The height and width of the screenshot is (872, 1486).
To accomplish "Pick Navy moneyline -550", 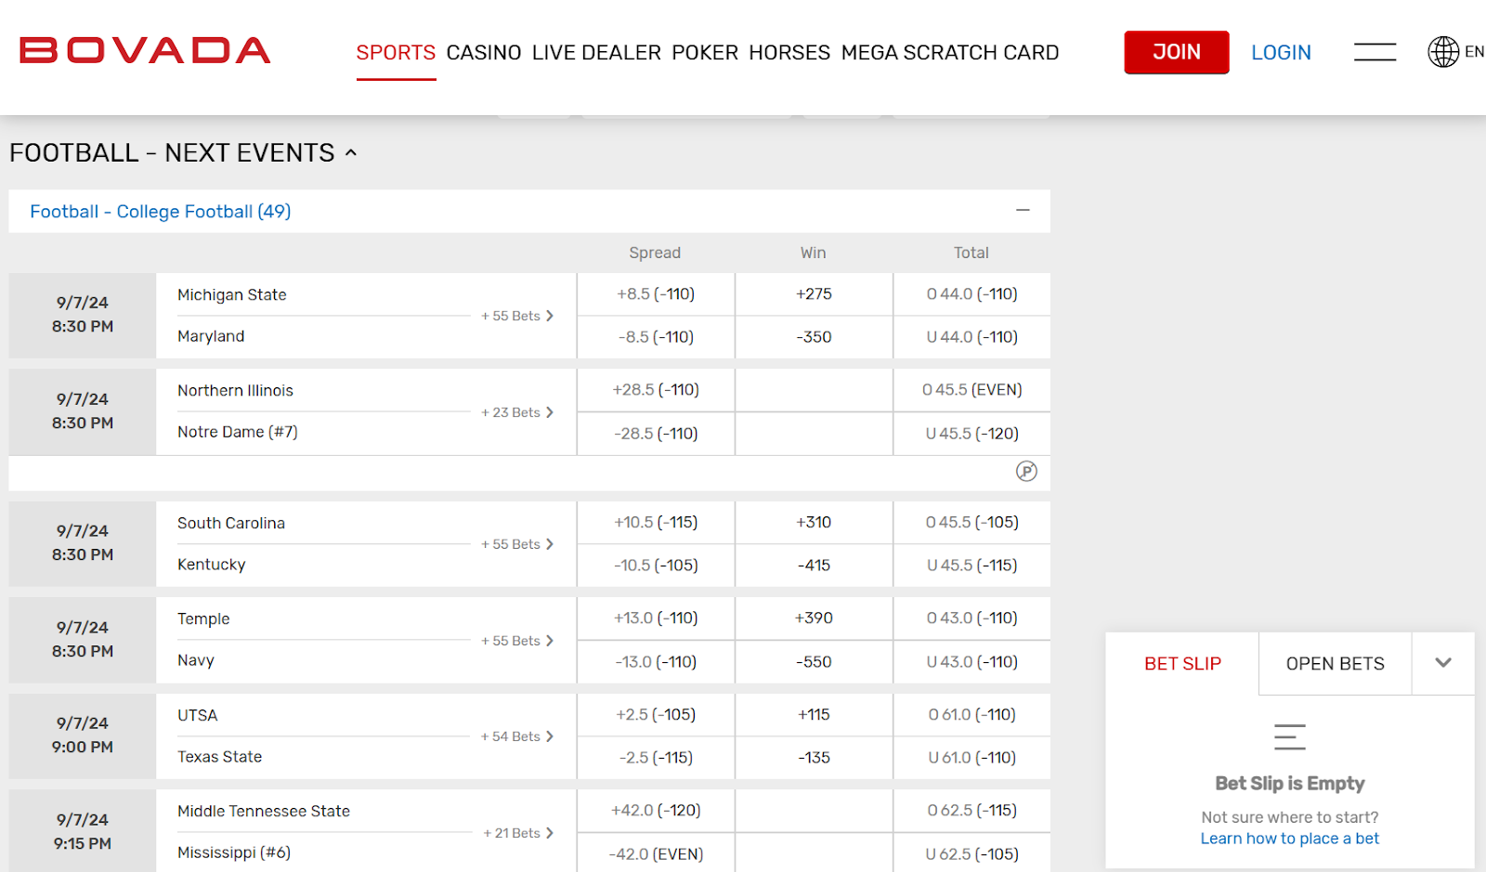I will point(814,662).
